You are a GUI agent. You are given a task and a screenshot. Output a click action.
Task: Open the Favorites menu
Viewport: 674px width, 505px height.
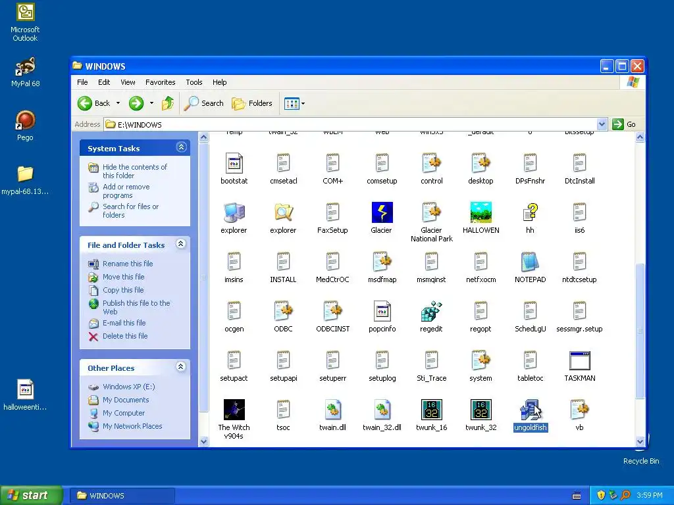[161, 82]
